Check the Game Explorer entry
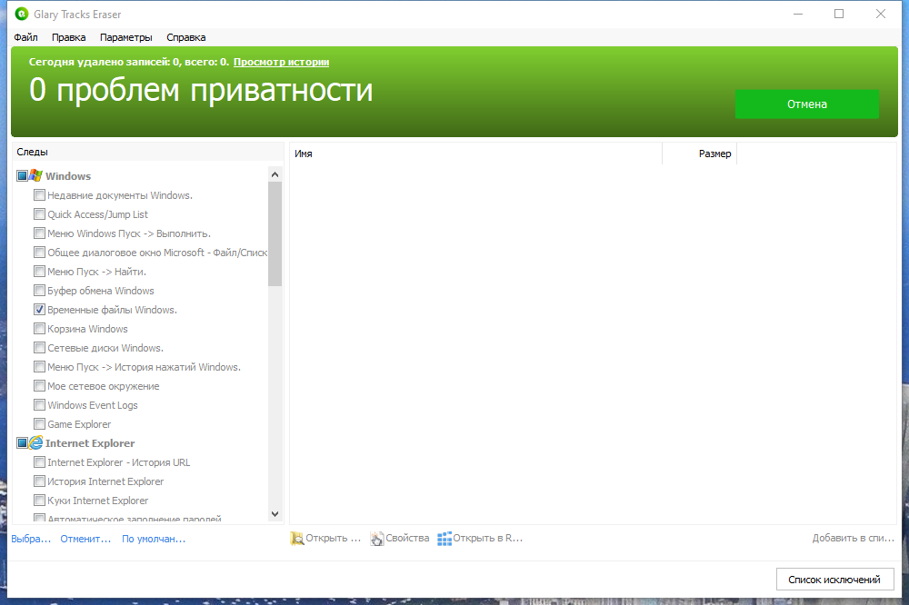The height and width of the screenshot is (605, 909). tap(39, 423)
